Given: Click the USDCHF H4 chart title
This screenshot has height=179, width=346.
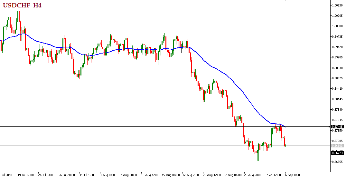Looking at the screenshot, I should coord(22,5).
